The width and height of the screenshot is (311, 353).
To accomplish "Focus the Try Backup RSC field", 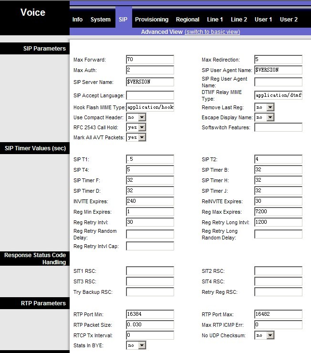I will 150,292.
